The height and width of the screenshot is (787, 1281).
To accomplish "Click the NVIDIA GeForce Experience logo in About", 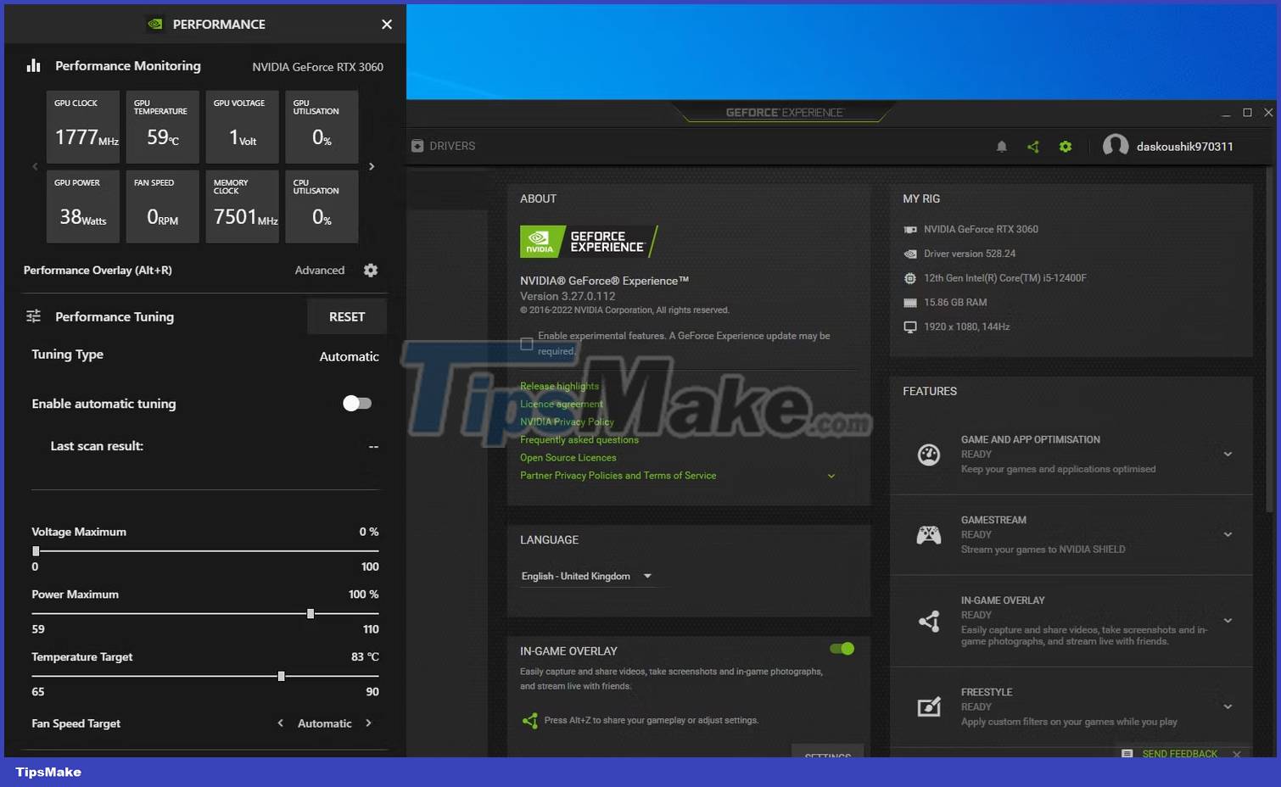I will coord(589,242).
